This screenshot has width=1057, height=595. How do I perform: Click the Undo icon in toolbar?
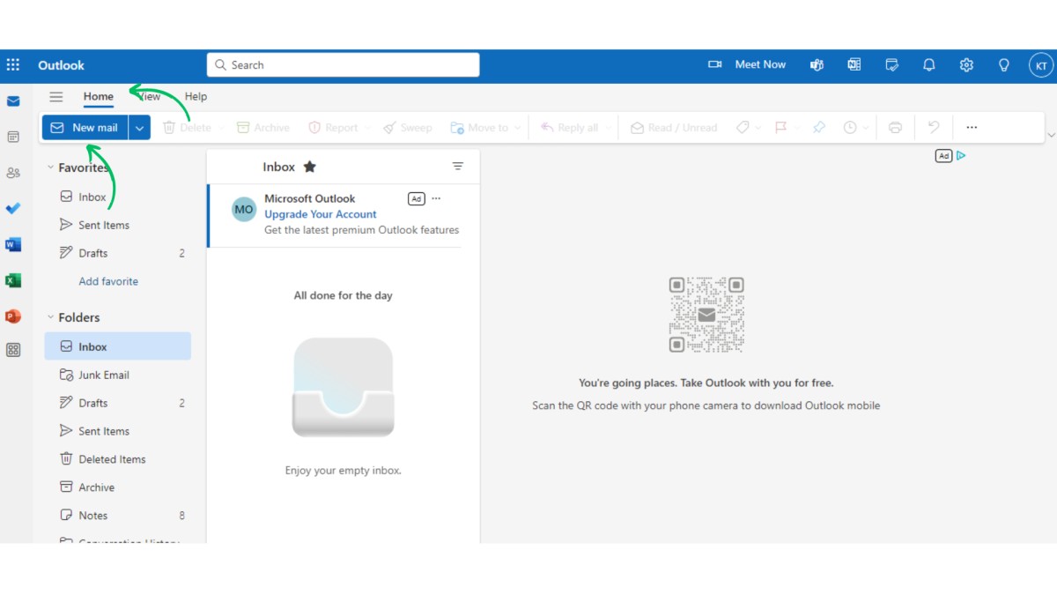[934, 128]
